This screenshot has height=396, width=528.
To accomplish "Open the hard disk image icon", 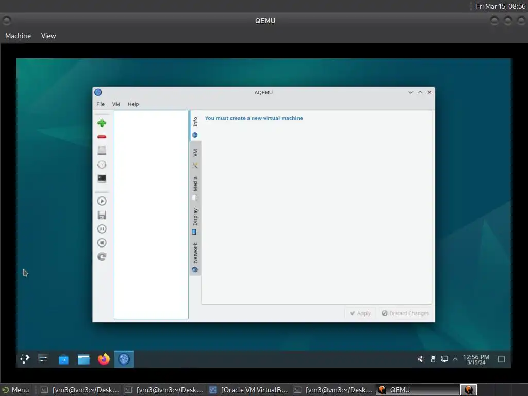I will [102, 151].
